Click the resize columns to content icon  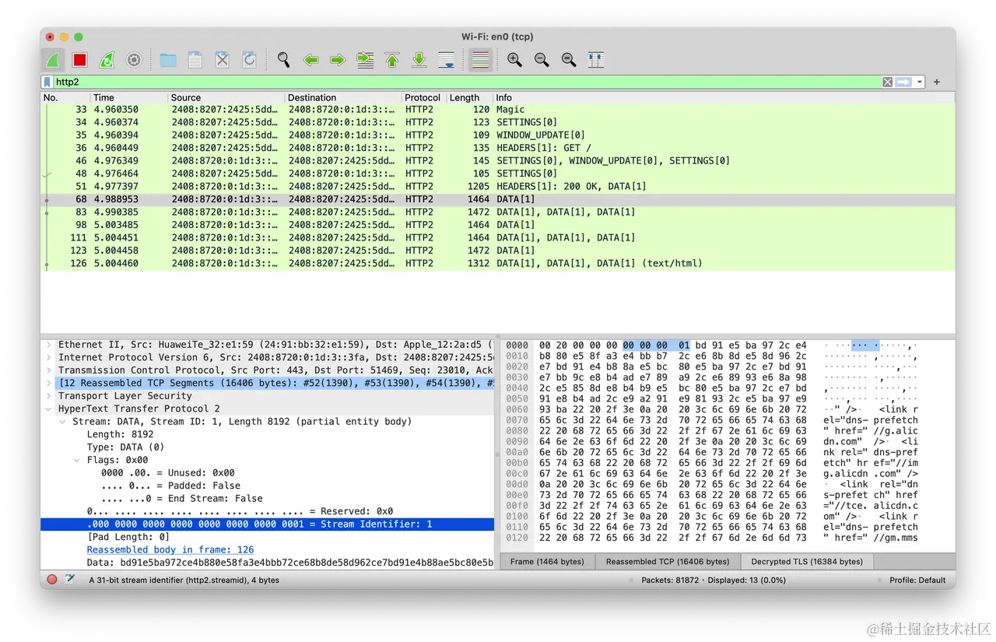596,60
